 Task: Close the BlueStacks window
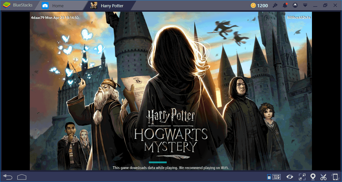point(335,5)
